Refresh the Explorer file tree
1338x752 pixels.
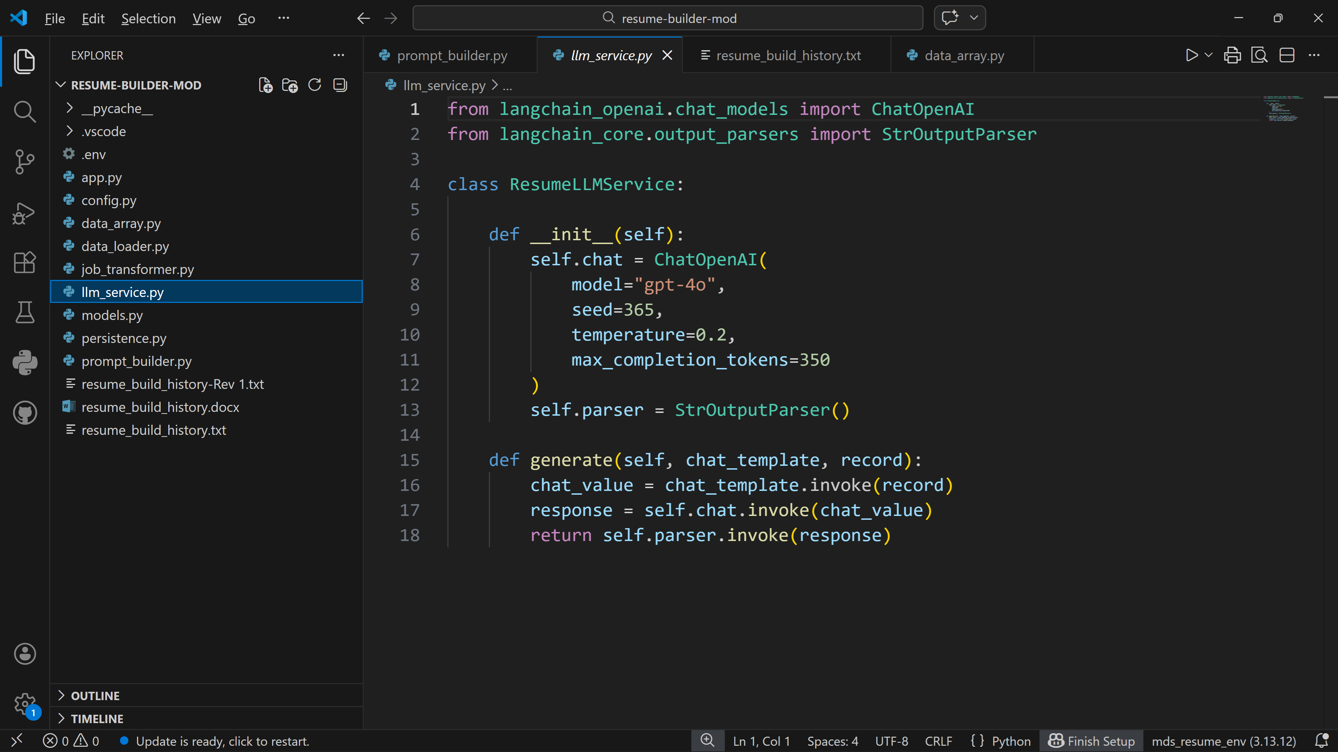[315, 85]
